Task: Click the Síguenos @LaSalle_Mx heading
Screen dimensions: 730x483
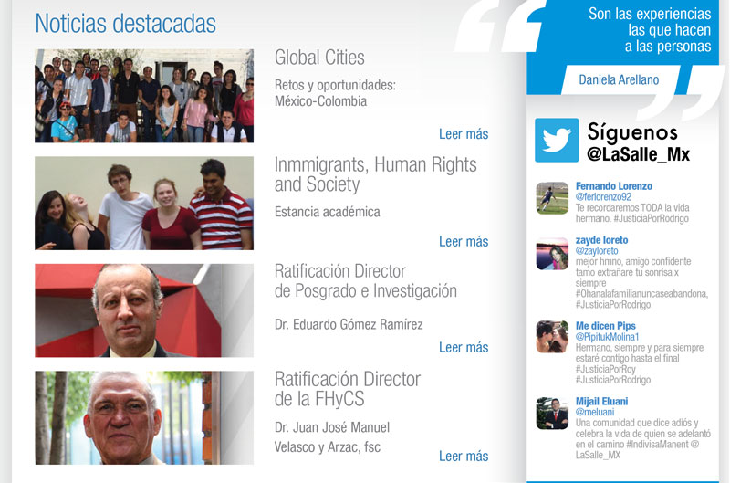Action: click(638, 142)
